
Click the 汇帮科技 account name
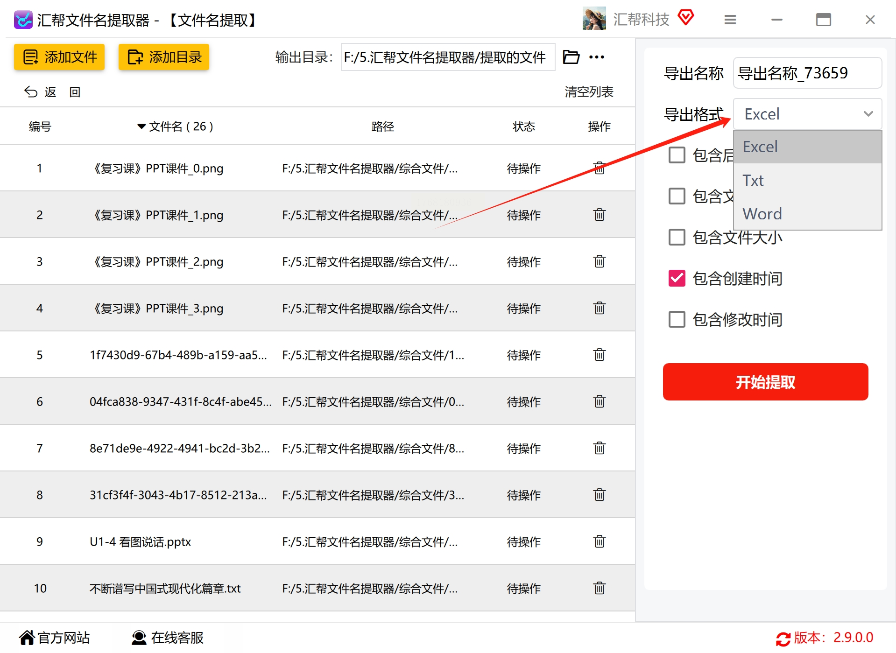pyautogui.click(x=641, y=19)
